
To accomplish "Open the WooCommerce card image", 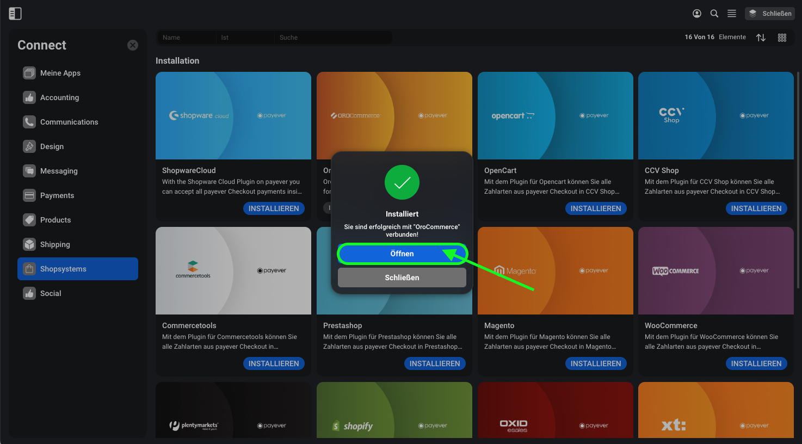I will point(716,270).
